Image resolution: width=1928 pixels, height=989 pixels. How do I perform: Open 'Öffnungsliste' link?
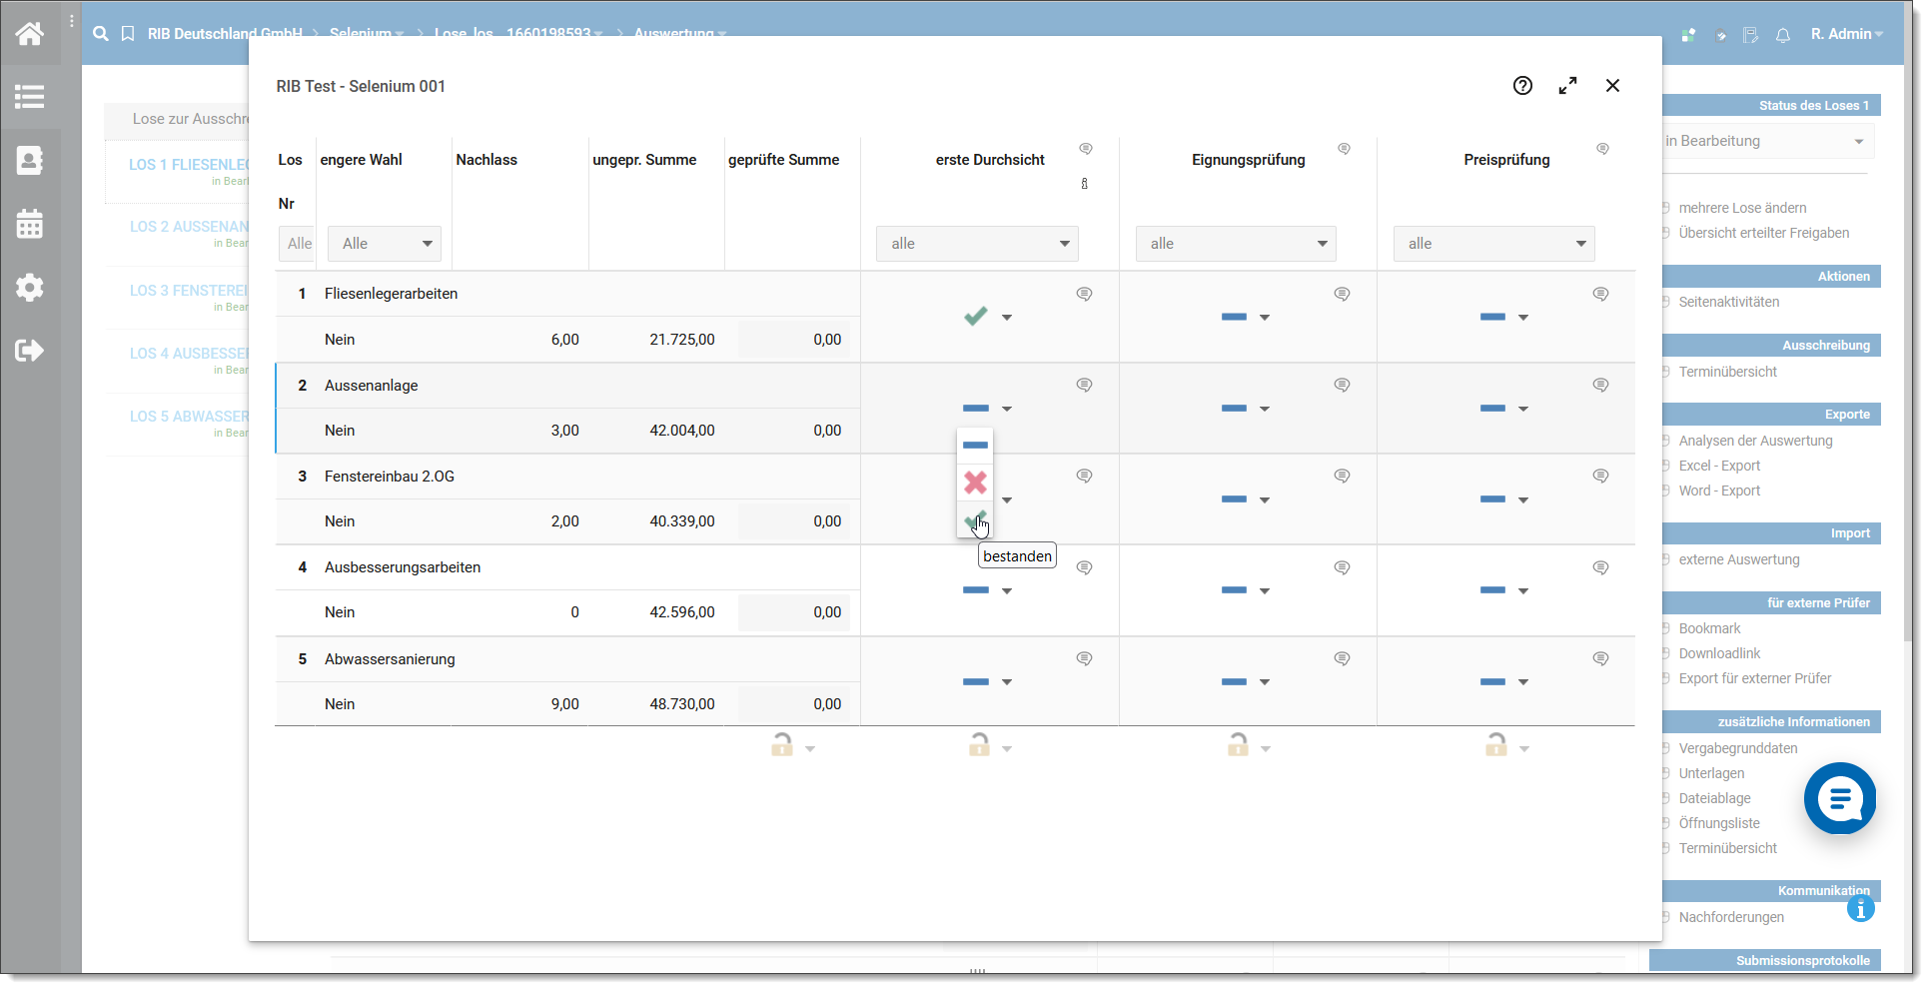tap(1718, 823)
